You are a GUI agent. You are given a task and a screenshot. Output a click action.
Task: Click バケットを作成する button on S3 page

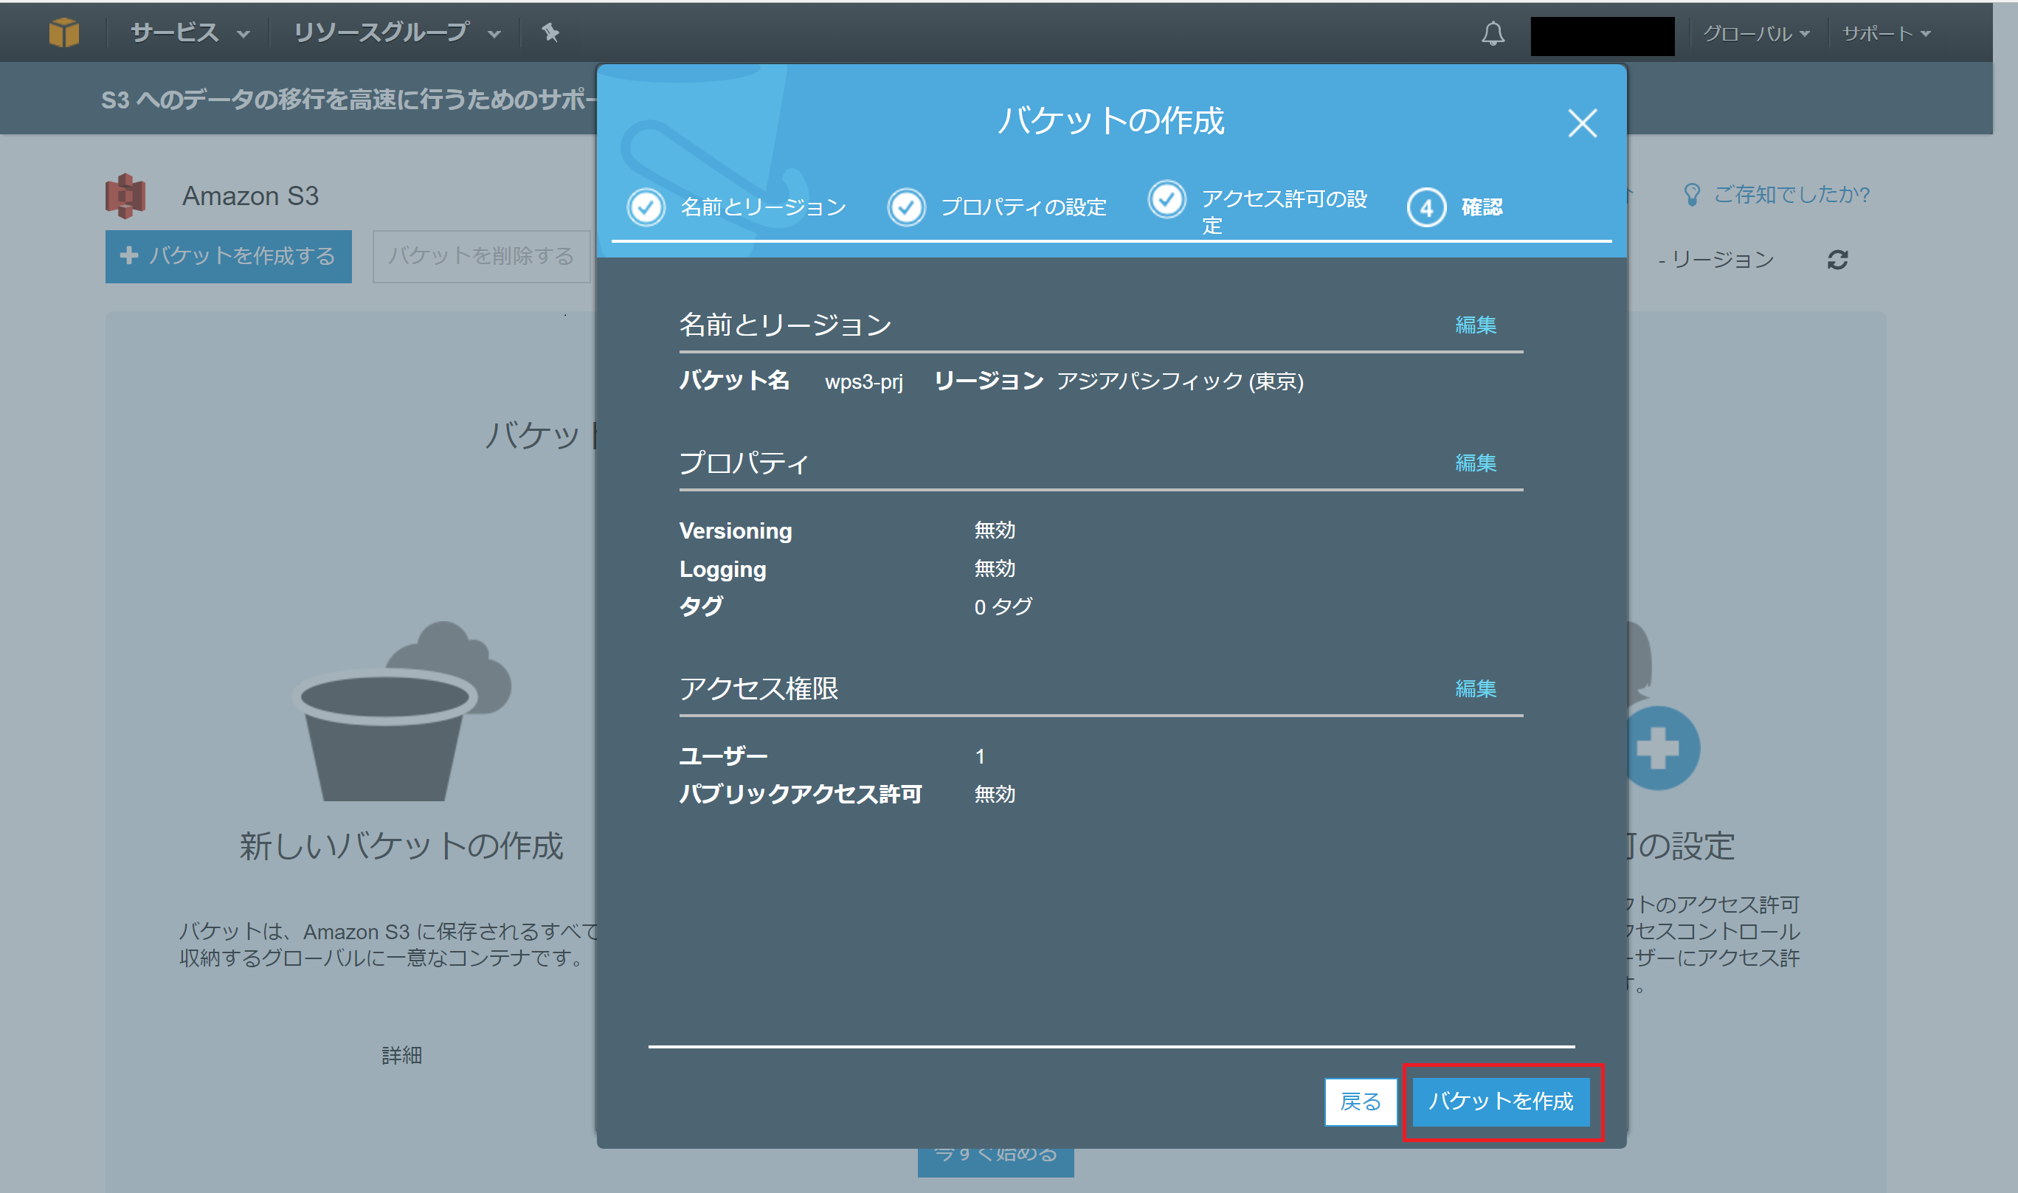228,257
